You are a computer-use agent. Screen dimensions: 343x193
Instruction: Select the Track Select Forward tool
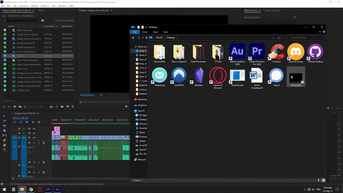tap(4, 121)
